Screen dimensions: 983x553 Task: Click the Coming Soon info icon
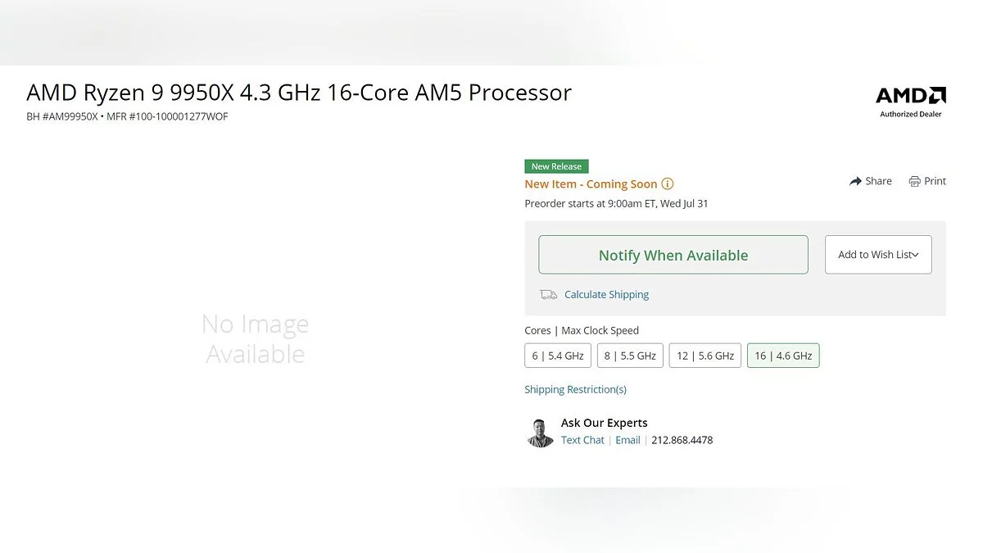click(x=668, y=184)
